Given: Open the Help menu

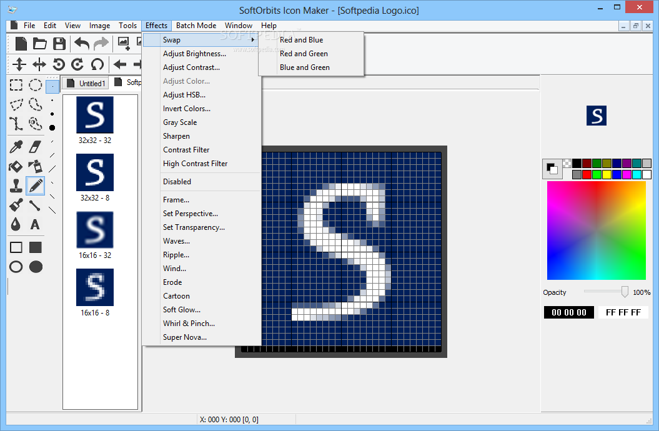Looking at the screenshot, I should click(269, 26).
